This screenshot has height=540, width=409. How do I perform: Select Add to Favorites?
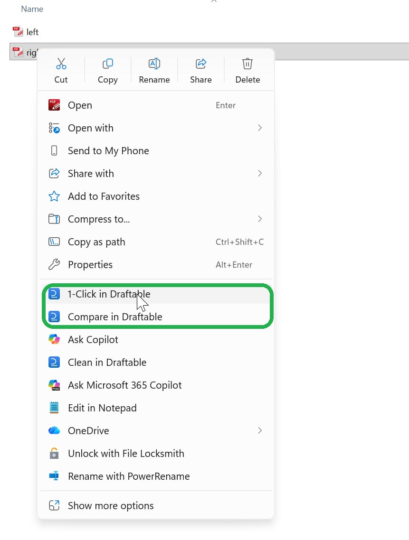(156, 196)
